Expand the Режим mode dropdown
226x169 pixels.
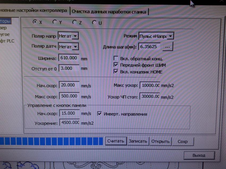click(171, 36)
